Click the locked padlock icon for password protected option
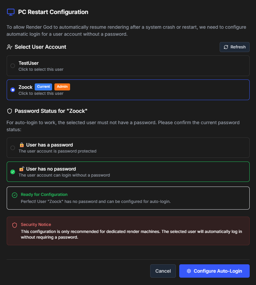The height and width of the screenshot is (285, 256). (x=22, y=145)
